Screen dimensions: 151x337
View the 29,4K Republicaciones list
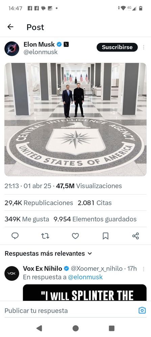coord(39,203)
